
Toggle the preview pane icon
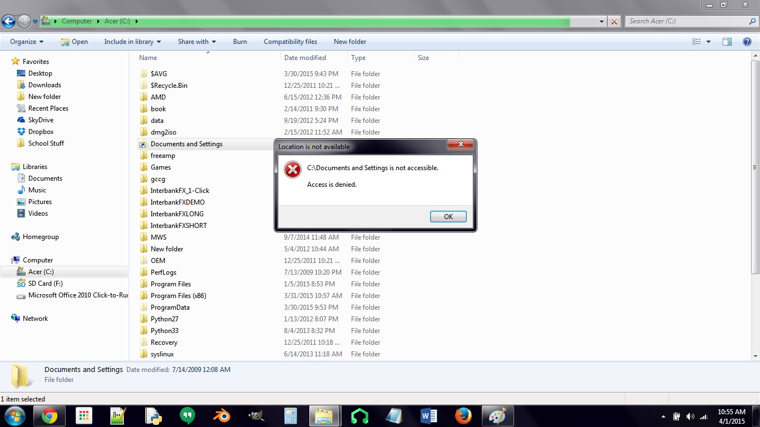click(x=727, y=42)
